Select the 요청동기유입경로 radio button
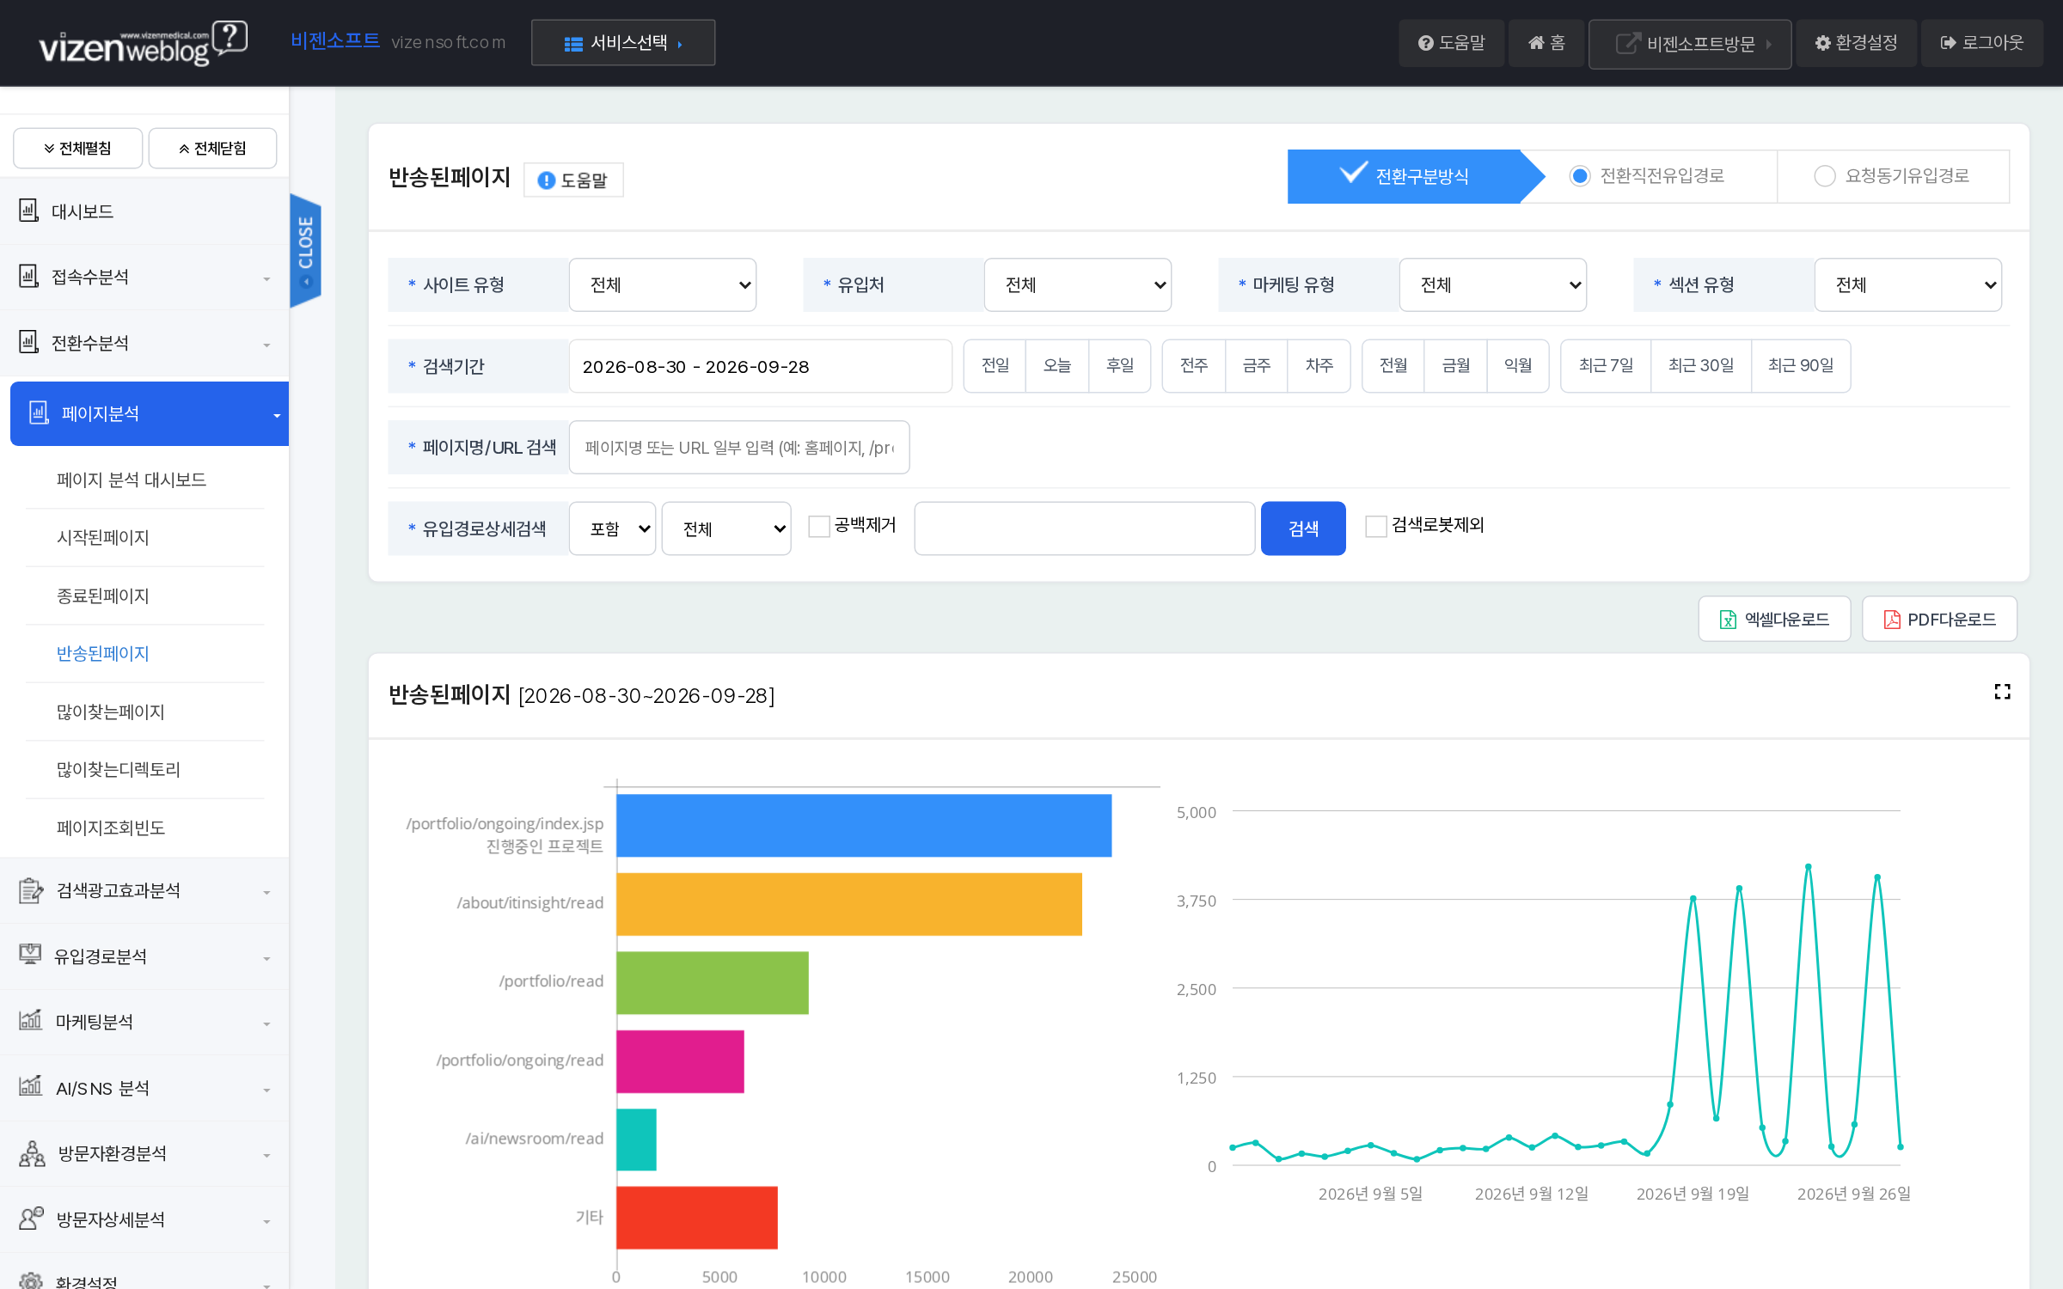Screen dimensions: 2063x1289 [1824, 176]
